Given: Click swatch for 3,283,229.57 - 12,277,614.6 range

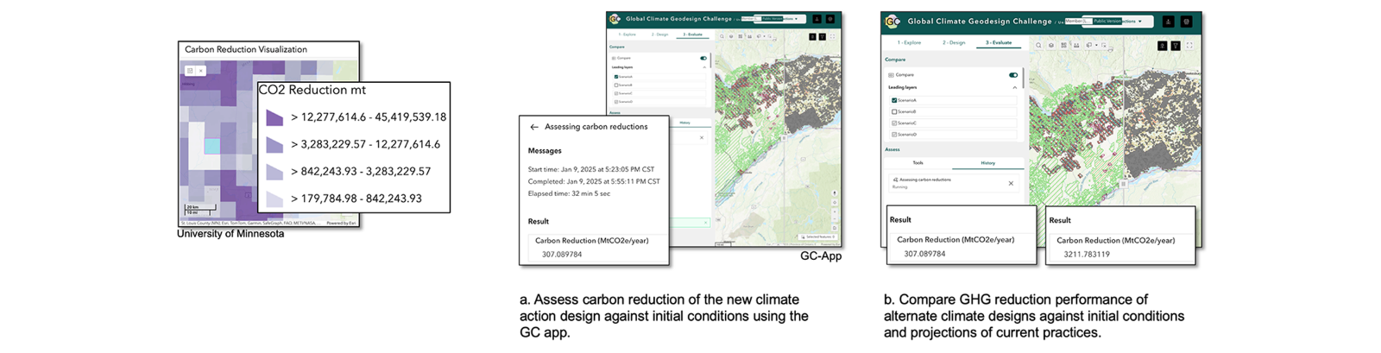Looking at the screenshot, I should coord(274,144).
